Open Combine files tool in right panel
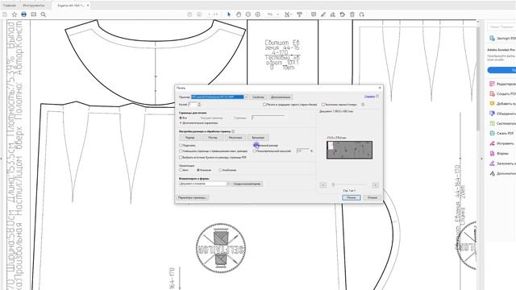Screen dimensions: 516x290 (502, 114)
